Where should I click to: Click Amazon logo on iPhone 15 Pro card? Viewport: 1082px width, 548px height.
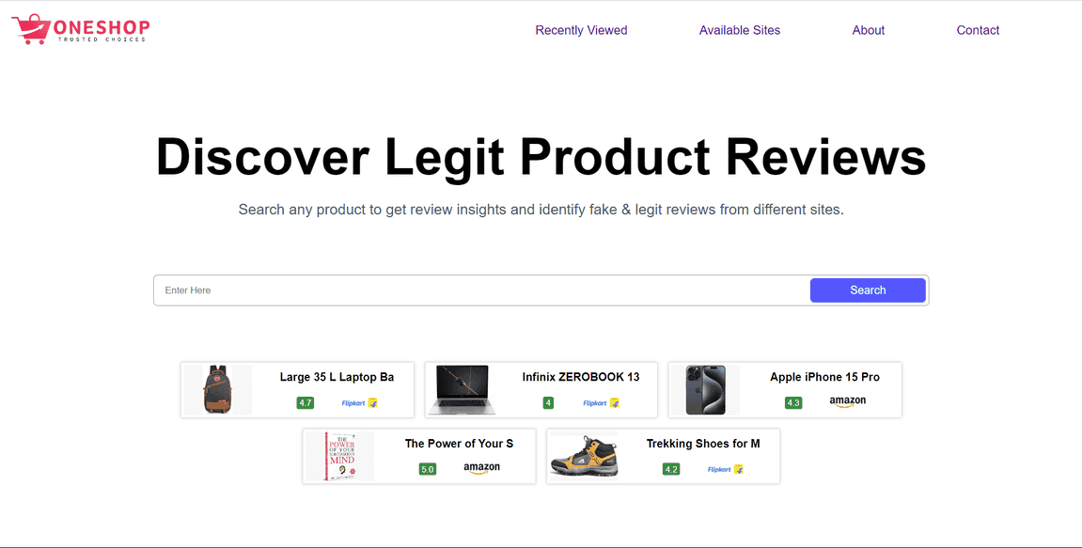847,401
